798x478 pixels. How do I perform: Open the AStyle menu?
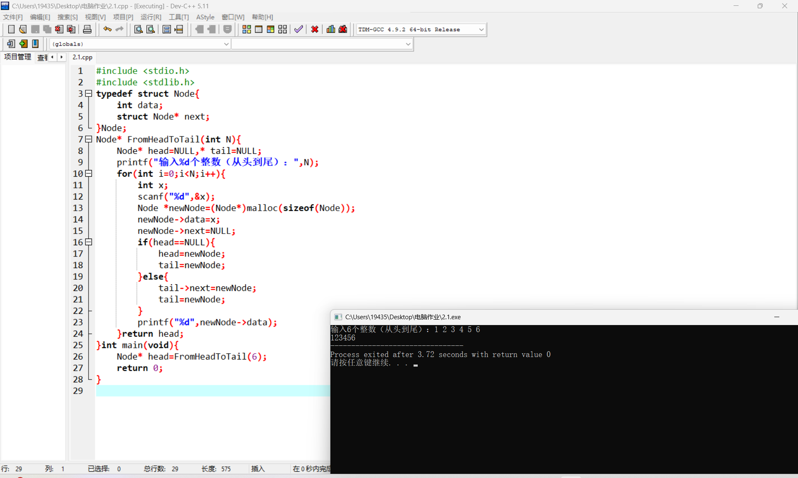point(205,17)
